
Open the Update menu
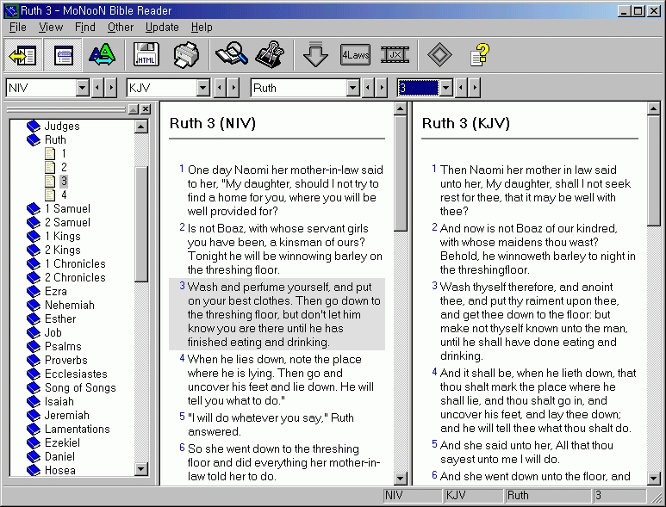click(162, 28)
